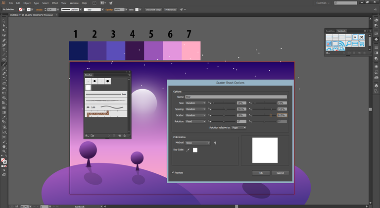The image size is (380, 208).
Task: Click the Scatter maximum 615% field
Action: pos(283,115)
